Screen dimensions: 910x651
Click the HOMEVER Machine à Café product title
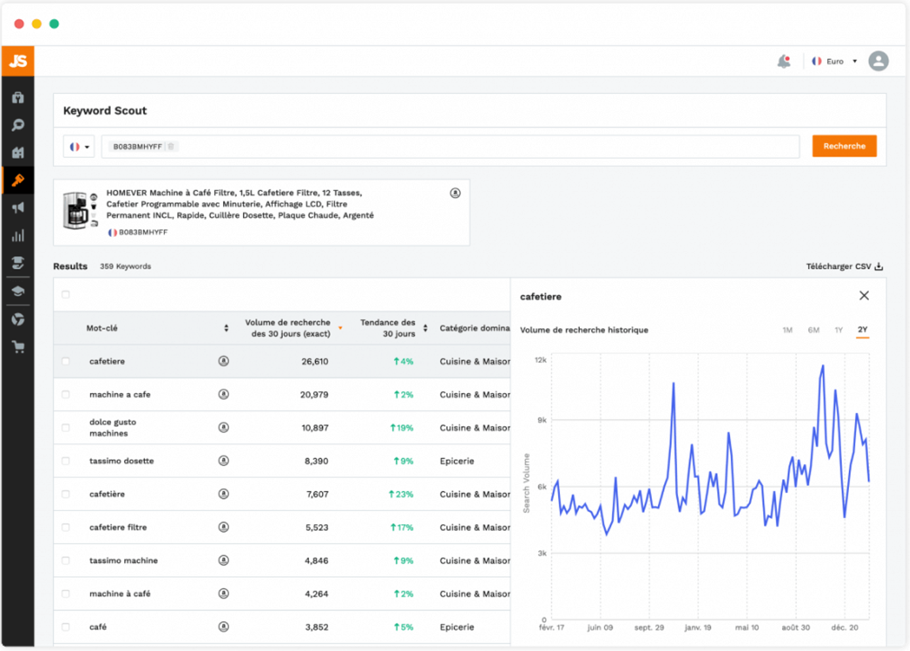[x=240, y=204]
